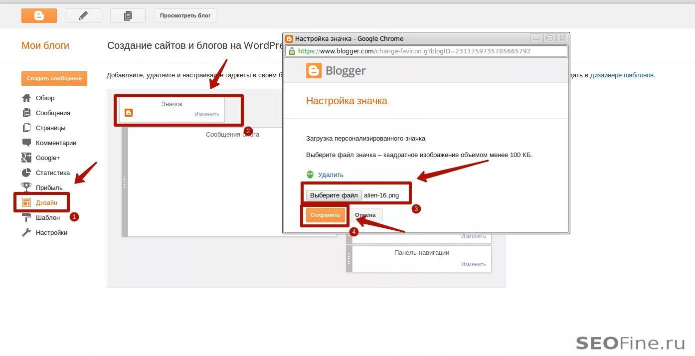
Task: Click the trophy icon beside Прибыль
Action: coord(26,187)
